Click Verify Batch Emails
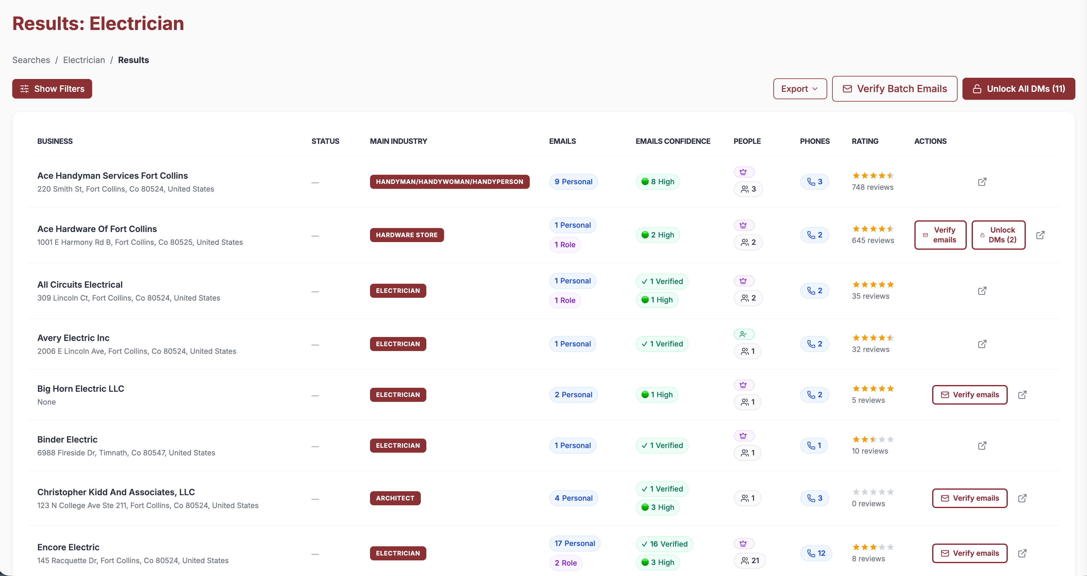Viewport: 1087px width, 576px height. [x=894, y=89]
